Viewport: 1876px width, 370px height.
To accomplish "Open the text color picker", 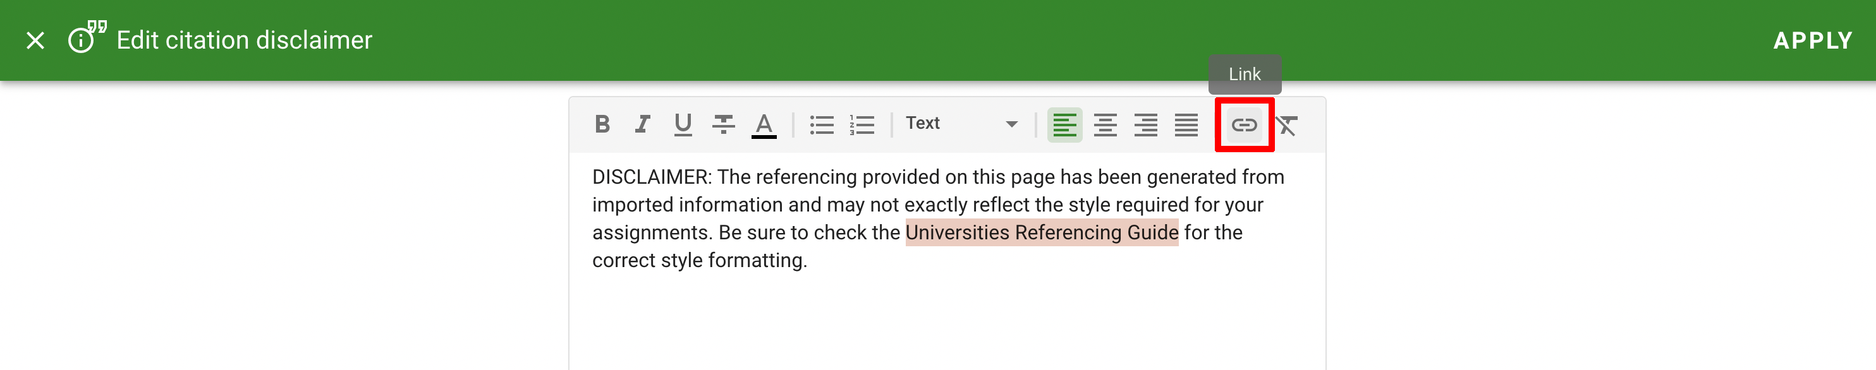I will [x=763, y=124].
